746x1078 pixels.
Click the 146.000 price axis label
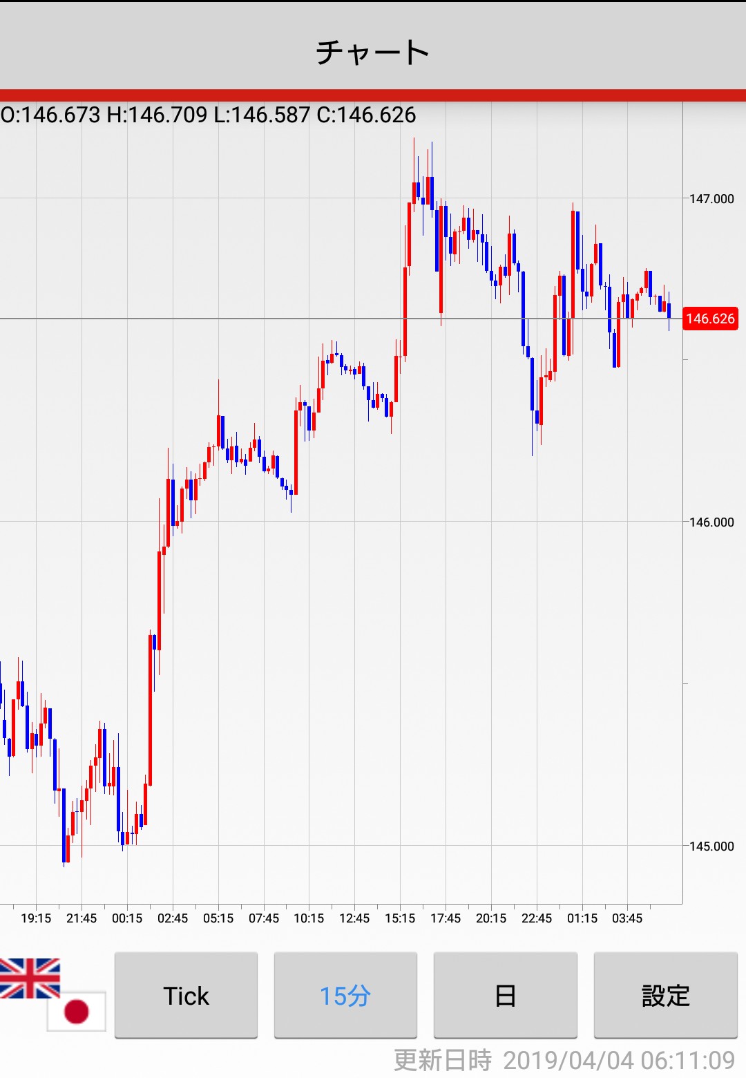(711, 522)
